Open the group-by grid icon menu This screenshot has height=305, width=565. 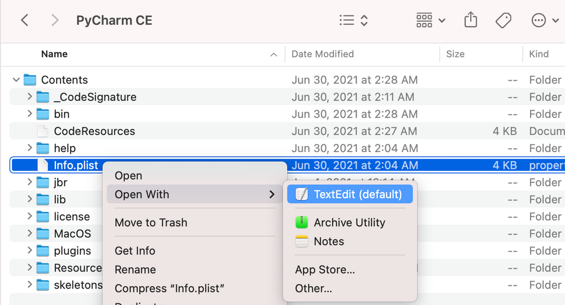click(430, 20)
